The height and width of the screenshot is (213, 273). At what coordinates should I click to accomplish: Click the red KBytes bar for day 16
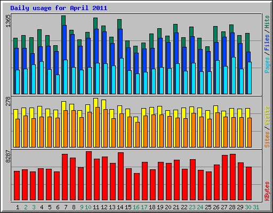[137, 187]
